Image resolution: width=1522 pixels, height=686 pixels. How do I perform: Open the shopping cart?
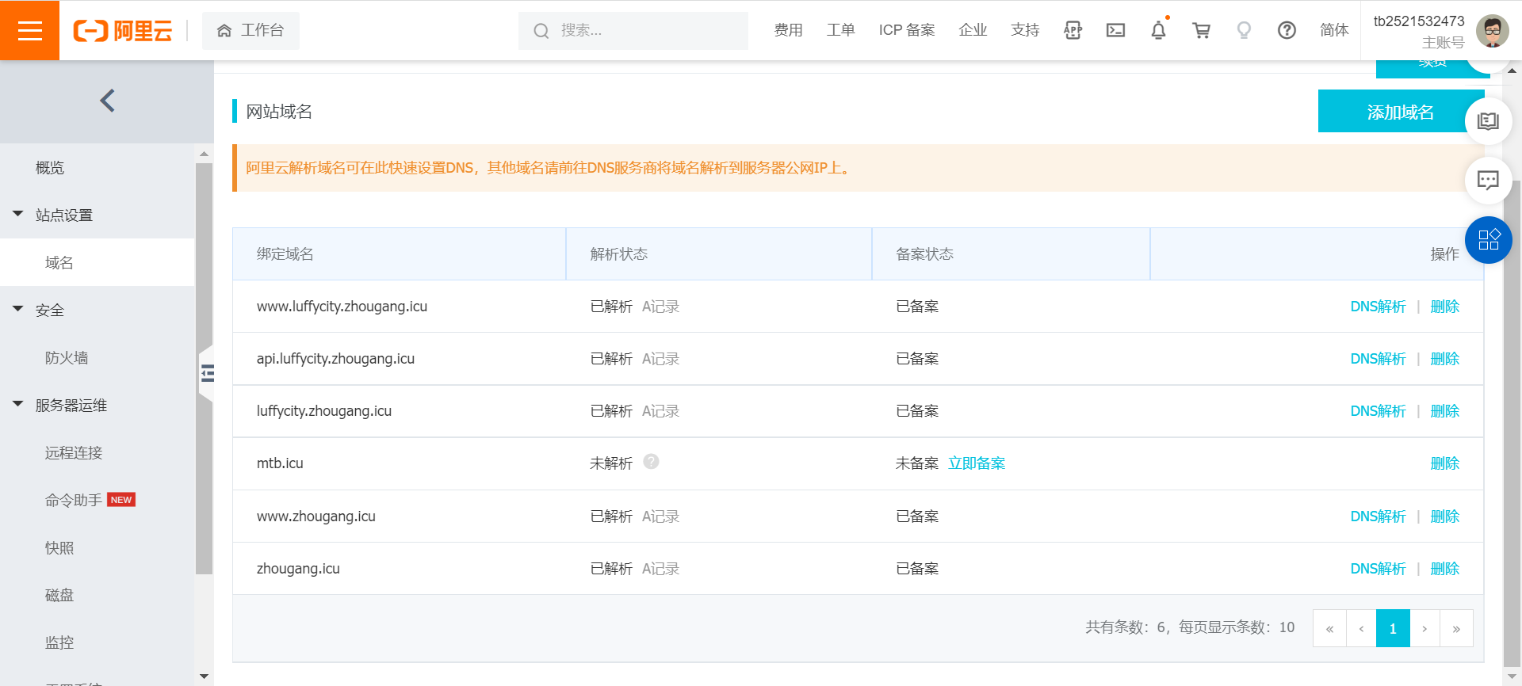(1201, 30)
